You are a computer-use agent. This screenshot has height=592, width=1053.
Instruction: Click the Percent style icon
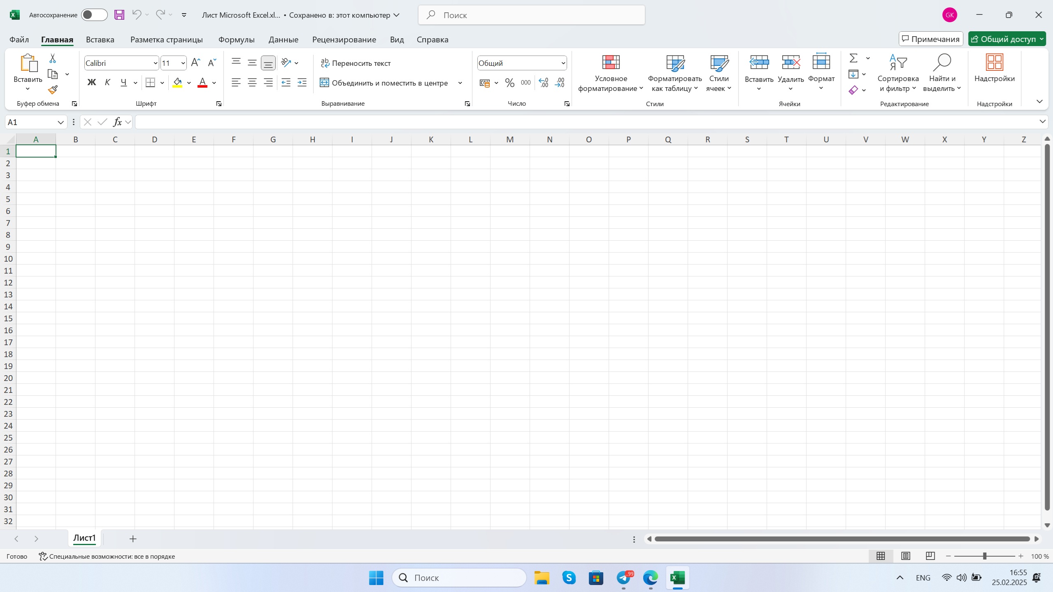pos(509,83)
